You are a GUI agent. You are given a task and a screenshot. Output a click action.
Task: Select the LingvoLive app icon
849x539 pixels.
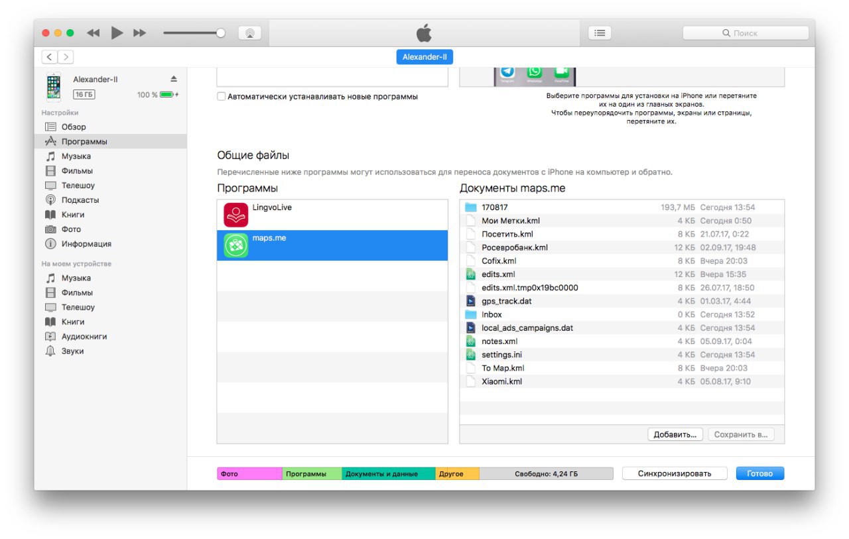pyautogui.click(x=235, y=215)
